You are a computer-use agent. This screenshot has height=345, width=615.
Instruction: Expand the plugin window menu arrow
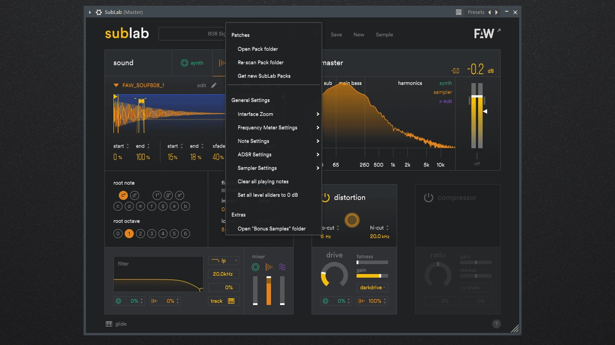90,12
